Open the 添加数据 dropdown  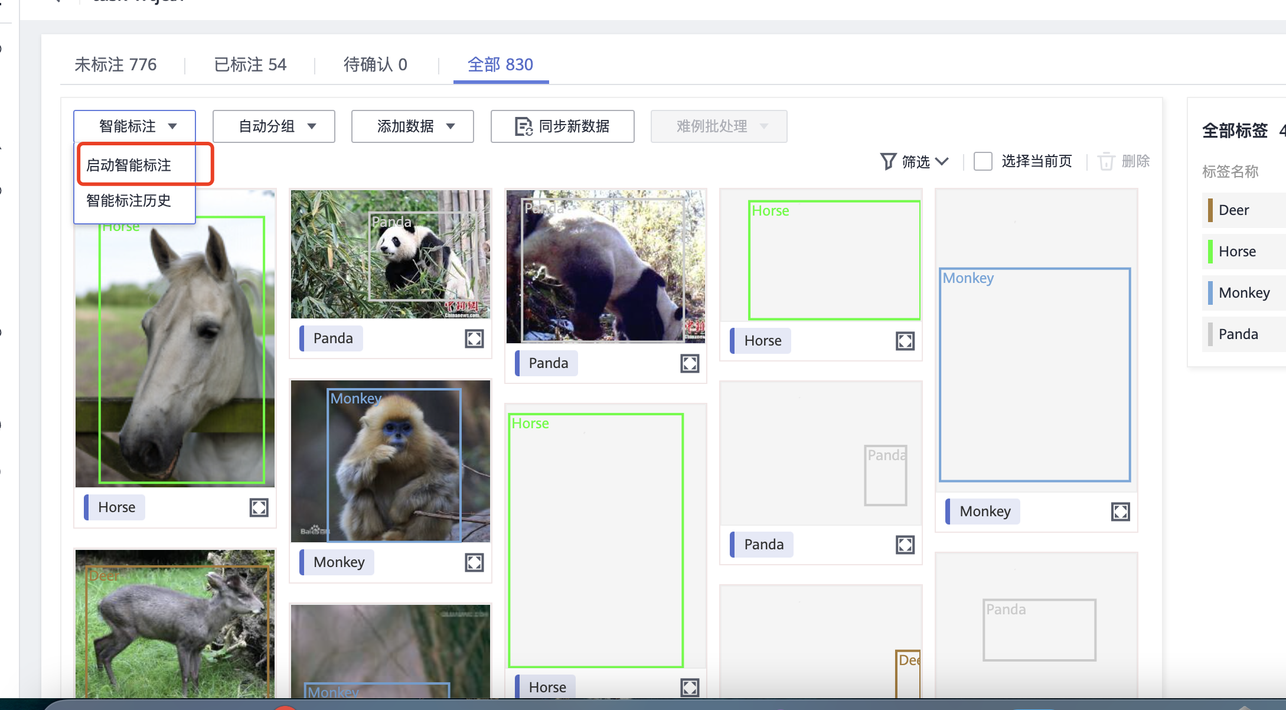413,126
